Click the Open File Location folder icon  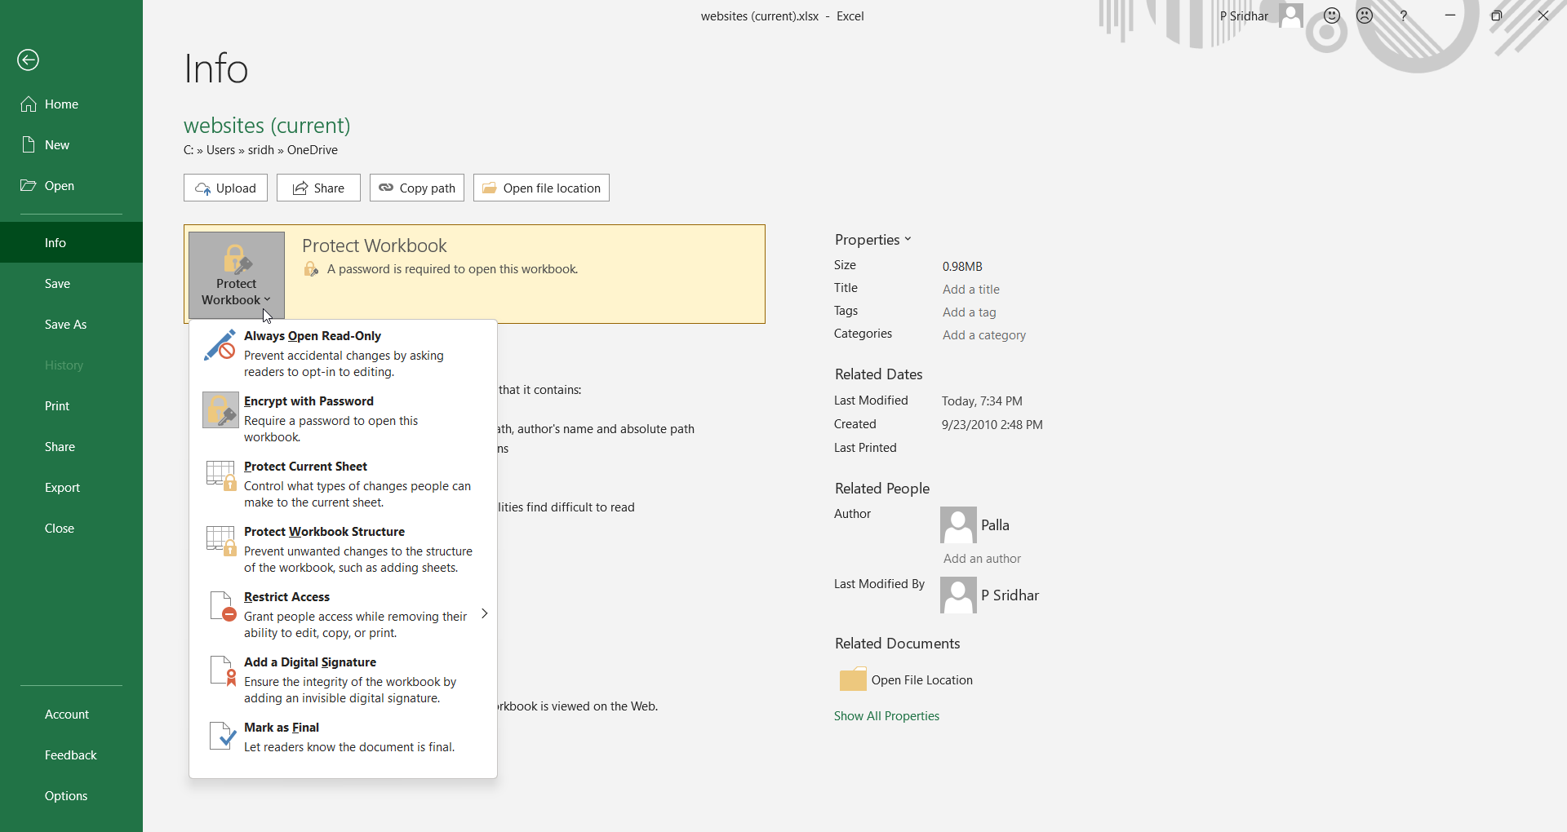pos(853,679)
